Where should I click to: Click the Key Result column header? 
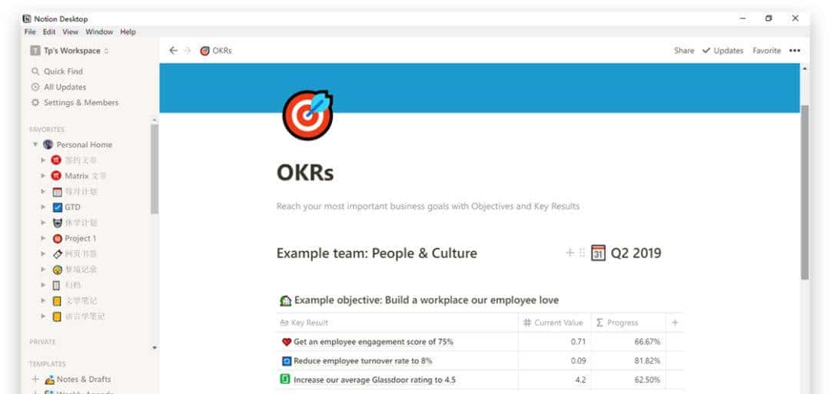397,323
